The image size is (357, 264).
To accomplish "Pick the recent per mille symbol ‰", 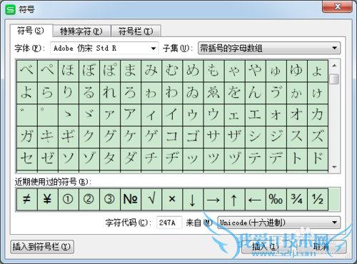I will tap(276, 199).
